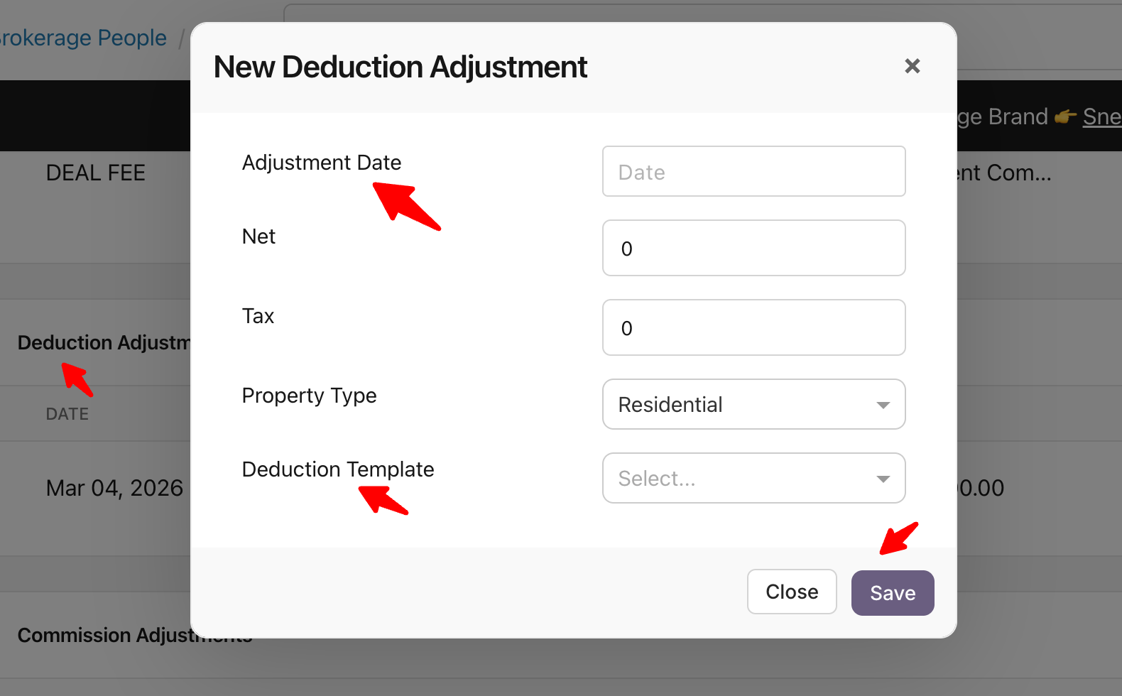Click the Adjustment Date label
The image size is (1122, 696).
322,163
